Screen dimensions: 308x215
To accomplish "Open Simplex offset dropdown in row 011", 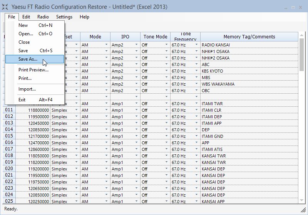I will click(76, 110).
